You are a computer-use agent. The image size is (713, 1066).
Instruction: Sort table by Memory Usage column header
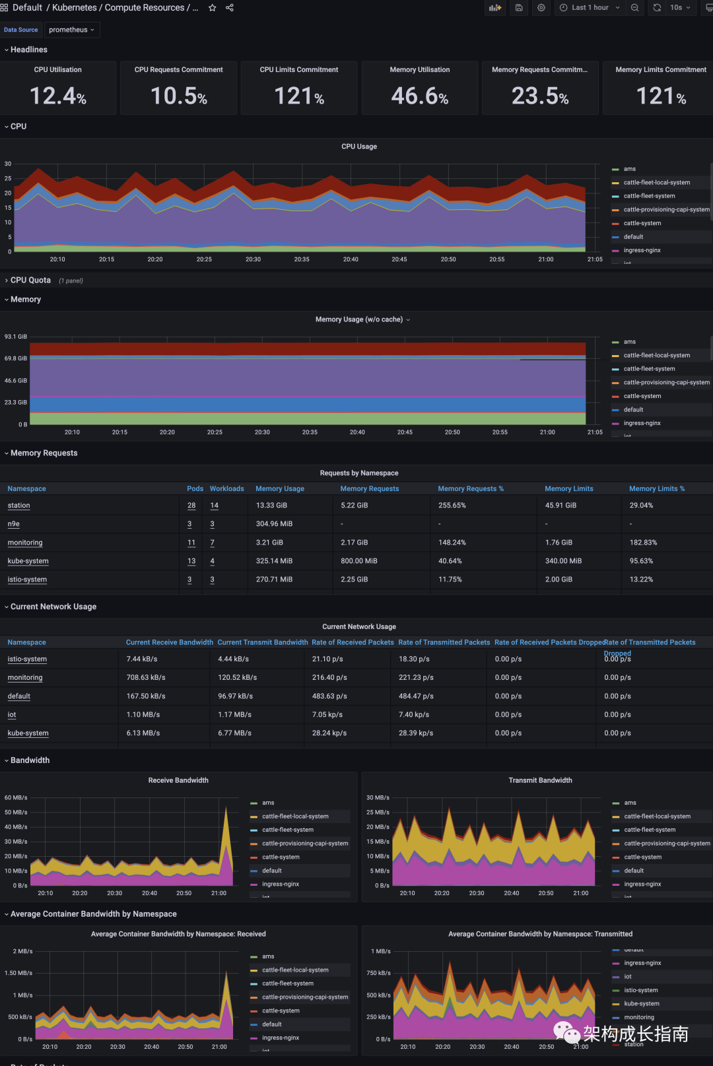click(280, 489)
